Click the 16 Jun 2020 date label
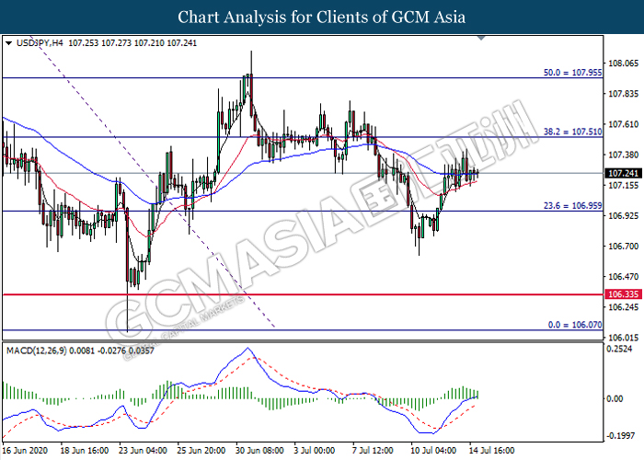644x460 pixels. pyautogui.click(x=25, y=453)
